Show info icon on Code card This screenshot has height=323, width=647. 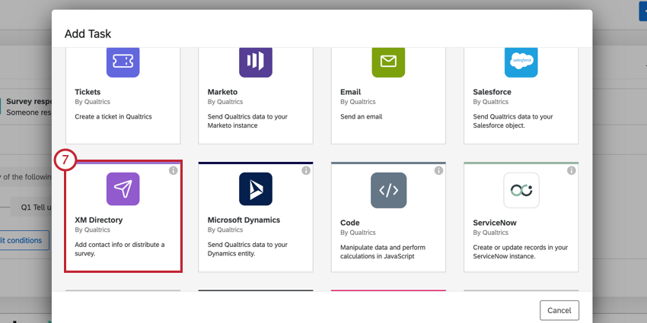click(438, 170)
